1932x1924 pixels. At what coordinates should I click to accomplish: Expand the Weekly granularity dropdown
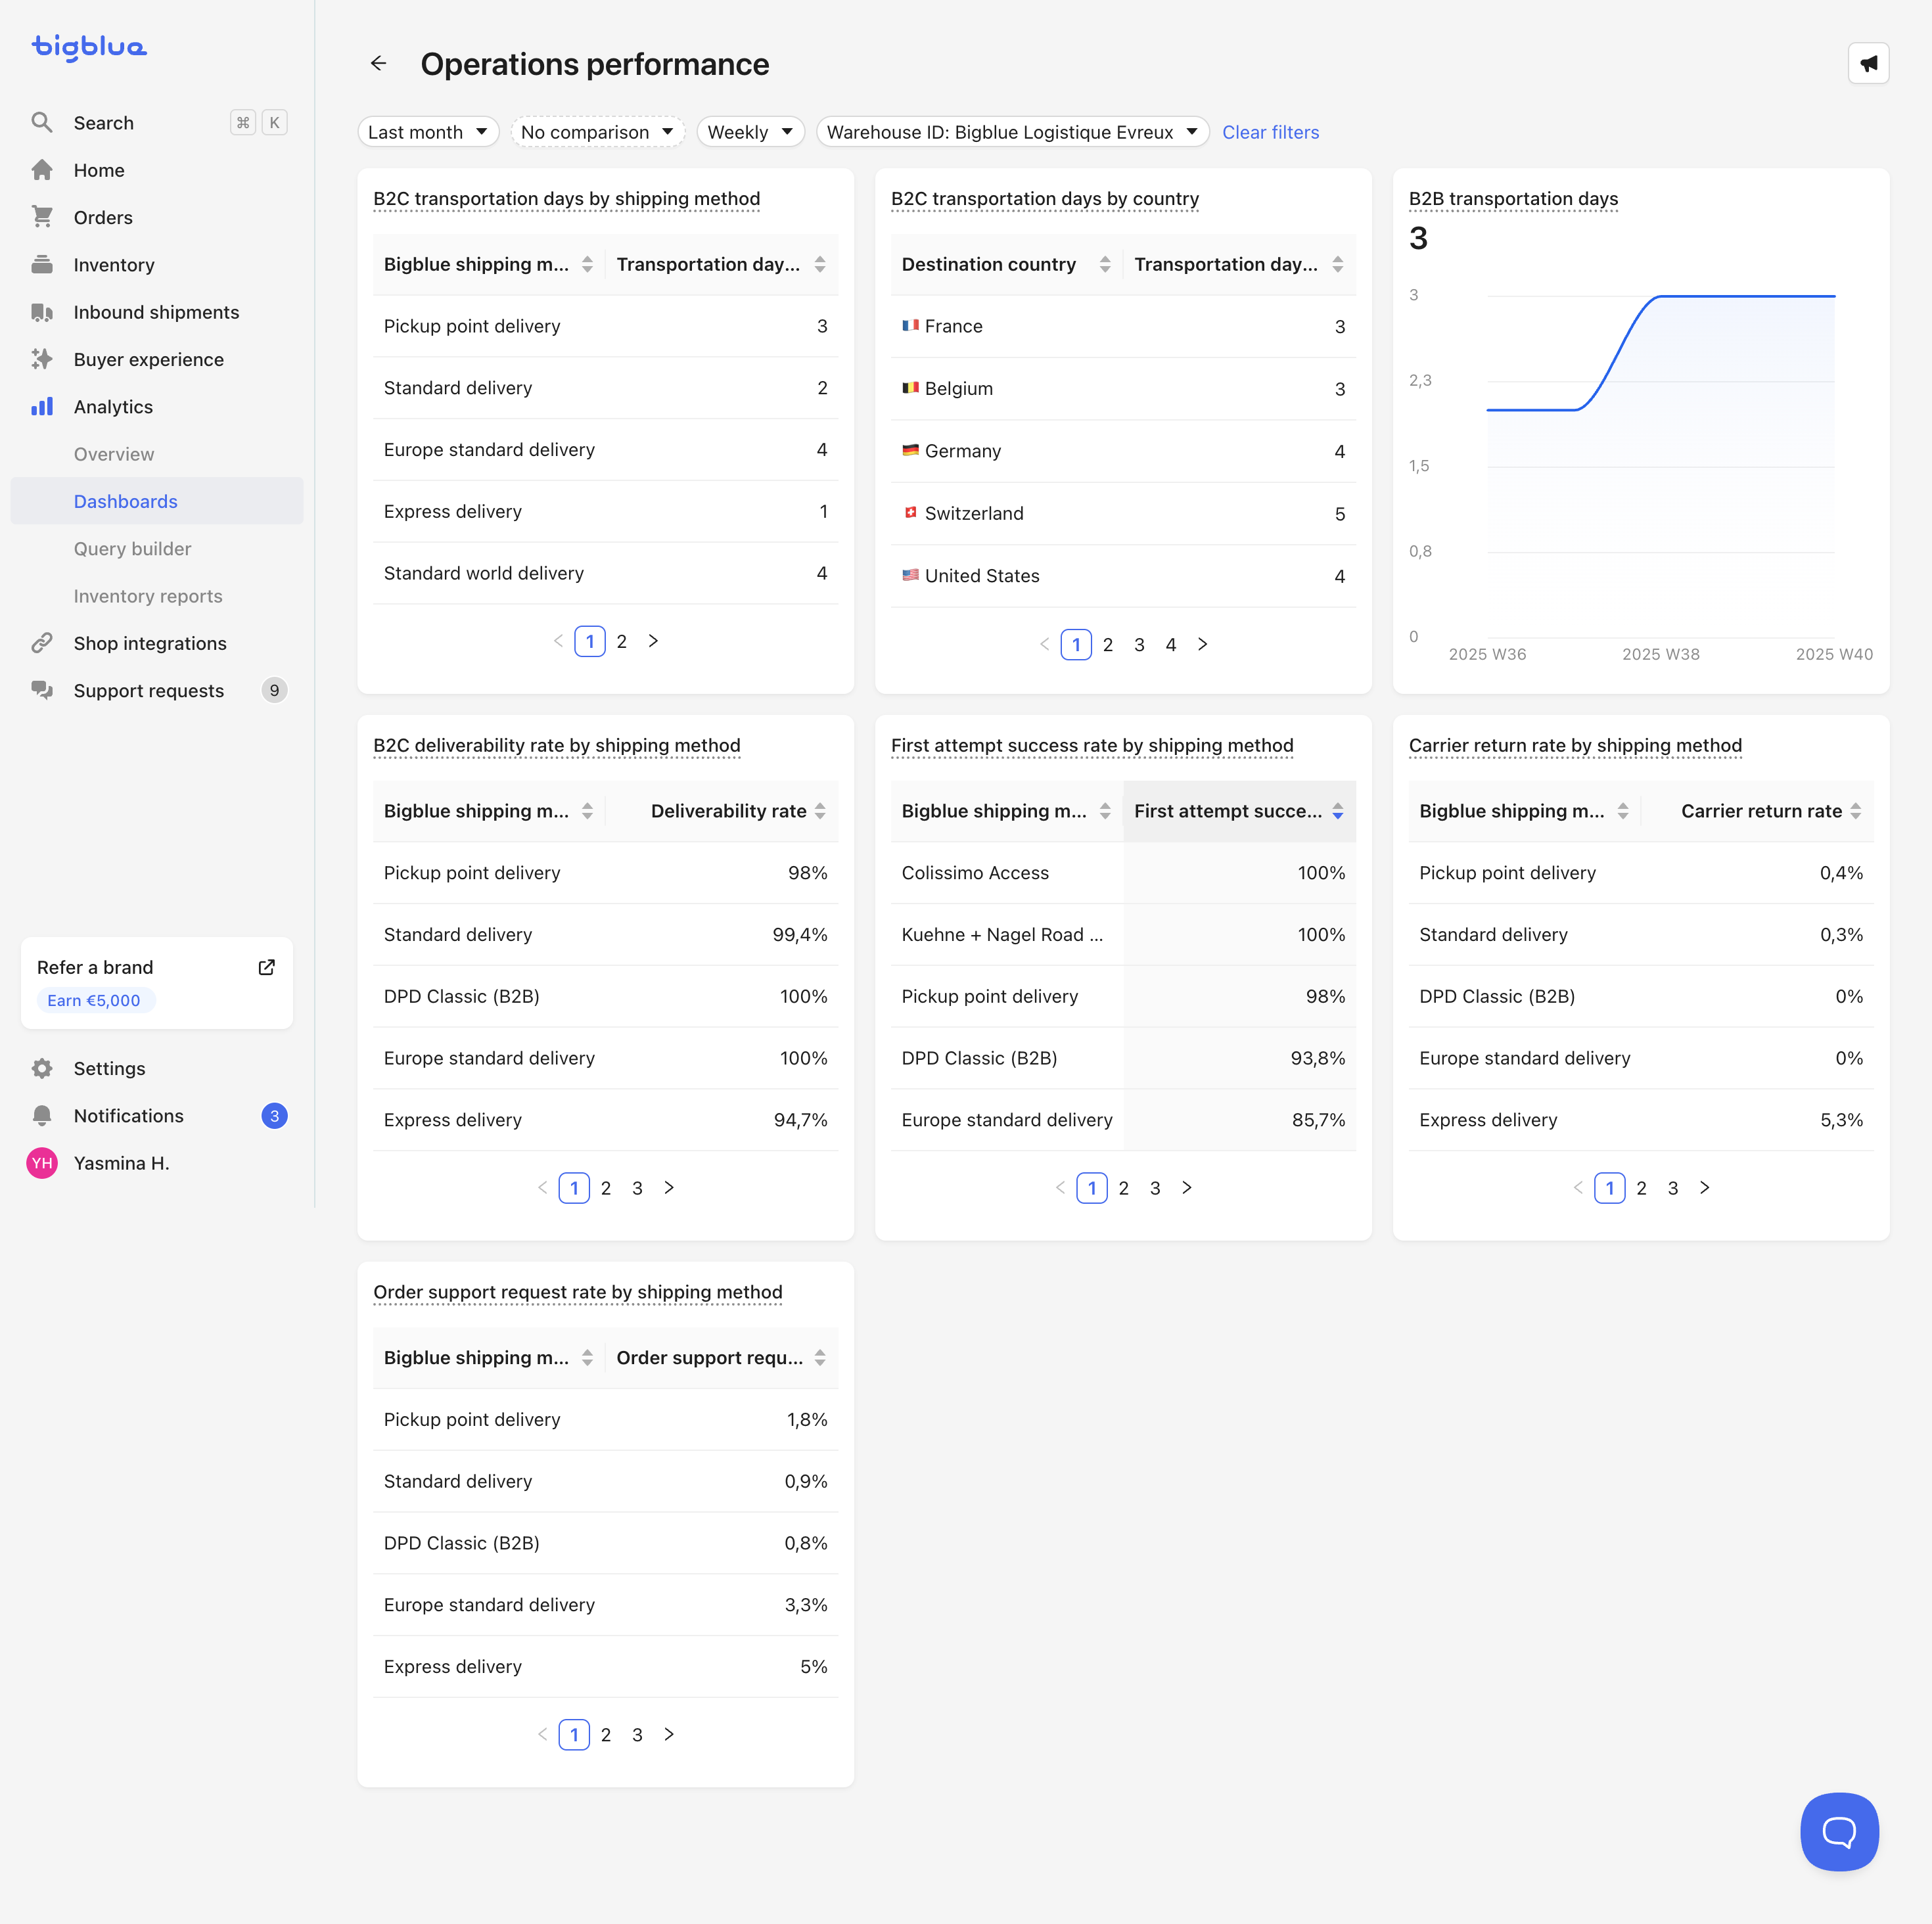tap(749, 132)
